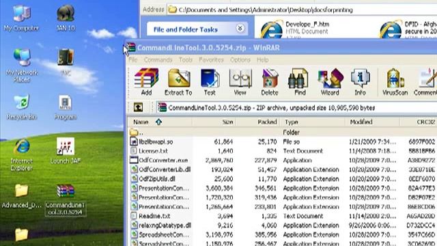
Task: Click the Comment toolbar icon
Action: tap(425, 82)
